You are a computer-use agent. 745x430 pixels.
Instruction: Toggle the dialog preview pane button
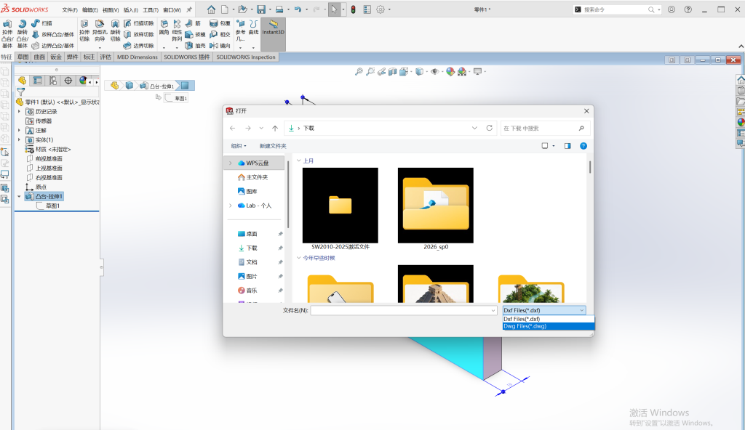click(567, 146)
